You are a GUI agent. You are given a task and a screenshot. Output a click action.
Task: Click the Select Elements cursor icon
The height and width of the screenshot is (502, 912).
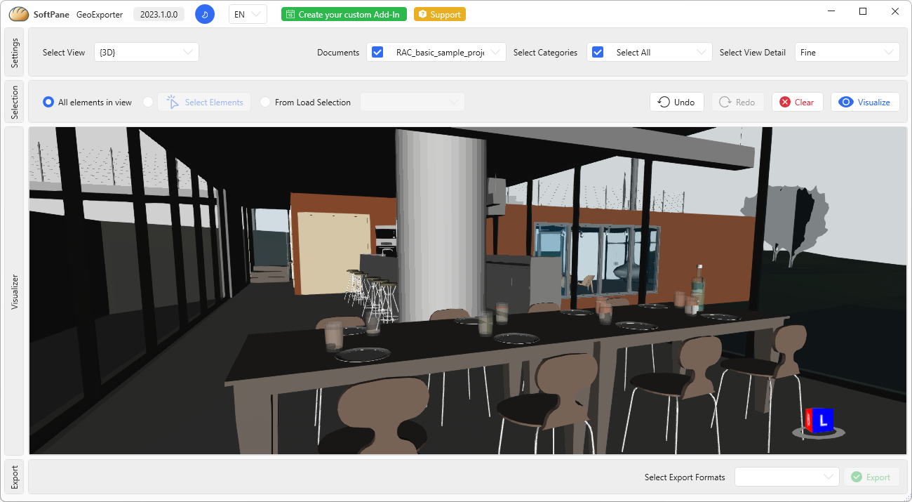(173, 103)
